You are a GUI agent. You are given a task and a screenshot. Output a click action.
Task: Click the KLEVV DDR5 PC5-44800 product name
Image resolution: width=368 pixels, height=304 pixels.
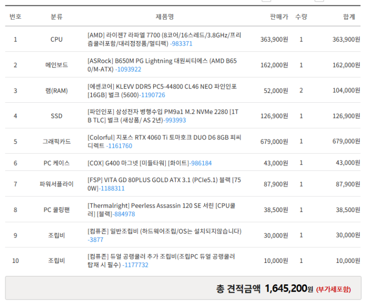[162, 91]
